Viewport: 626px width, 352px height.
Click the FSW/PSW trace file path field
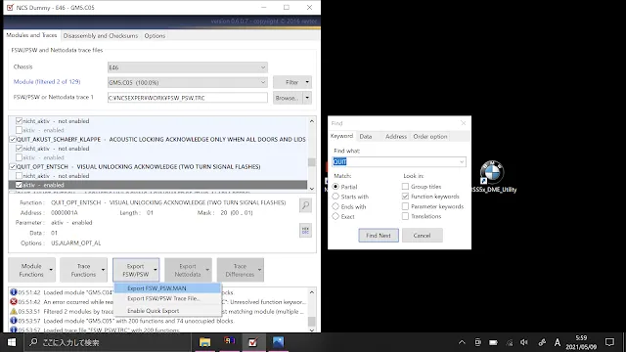187,98
